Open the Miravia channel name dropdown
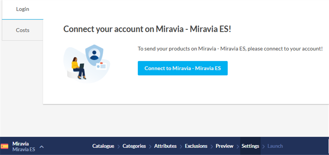 click(21, 144)
